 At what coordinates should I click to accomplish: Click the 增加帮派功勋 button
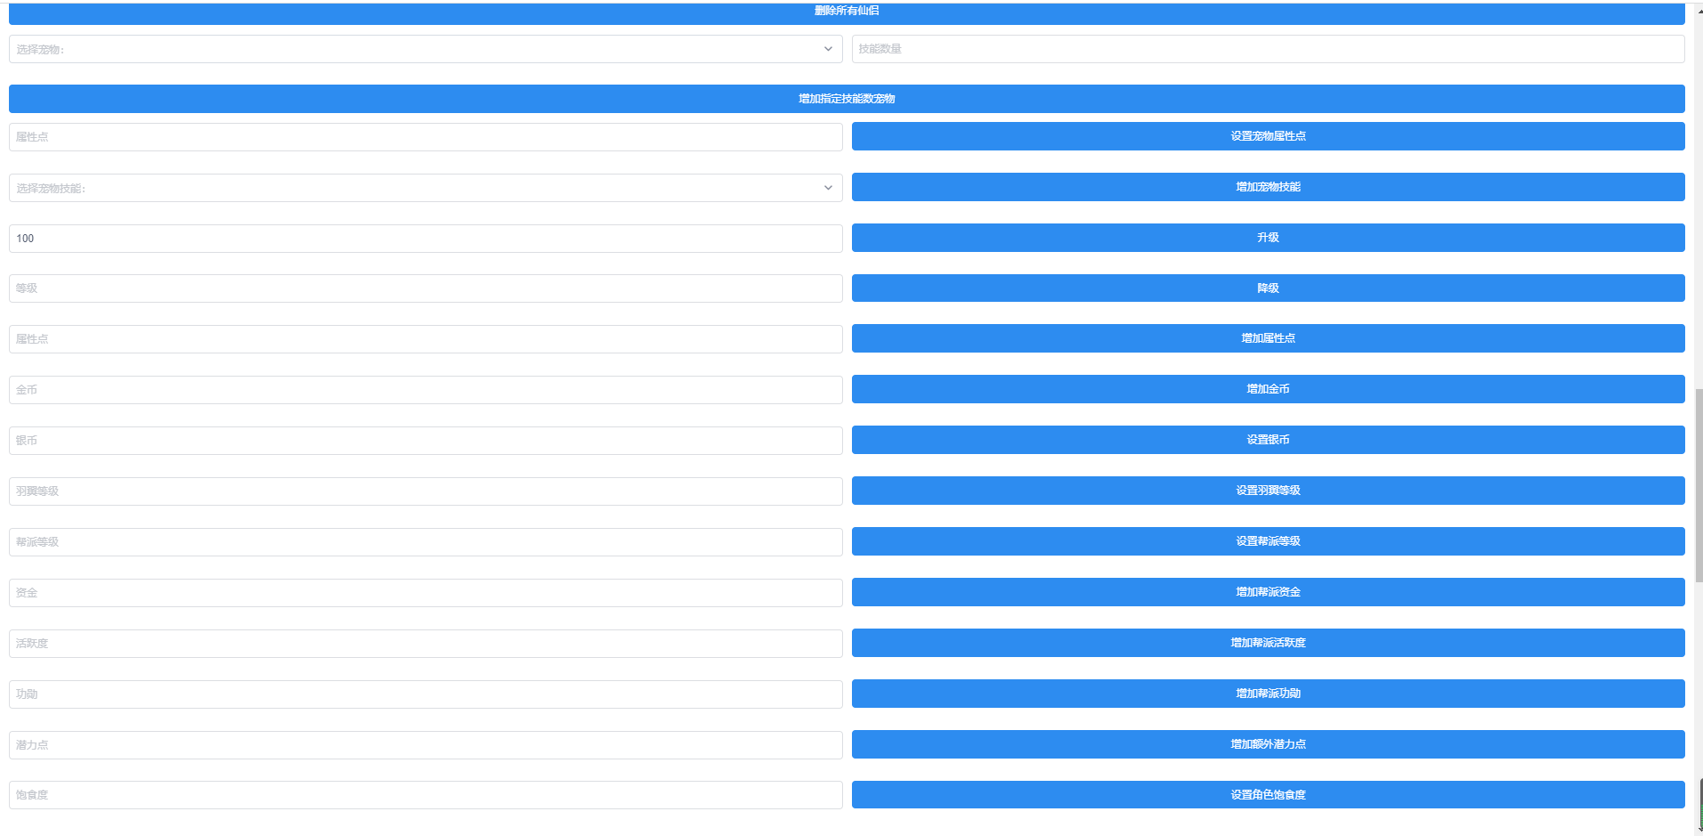click(x=1268, y=694)
